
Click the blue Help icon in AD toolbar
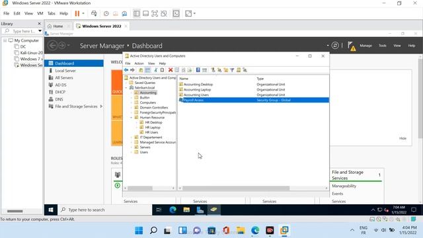[198, 70]
